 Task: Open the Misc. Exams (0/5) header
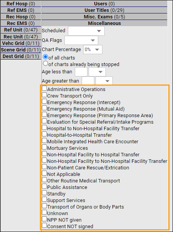(104, 17)
